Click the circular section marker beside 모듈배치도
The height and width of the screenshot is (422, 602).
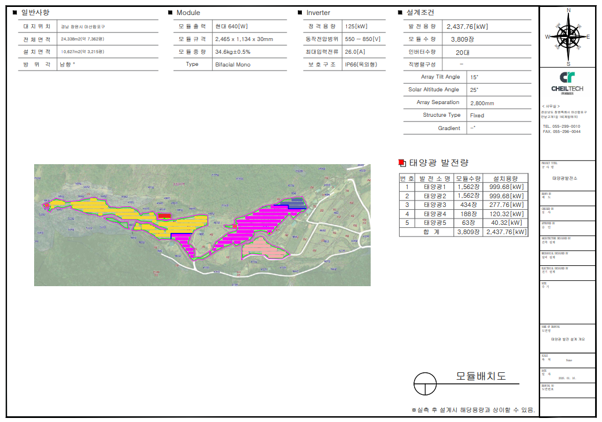[x=425, y=383]
